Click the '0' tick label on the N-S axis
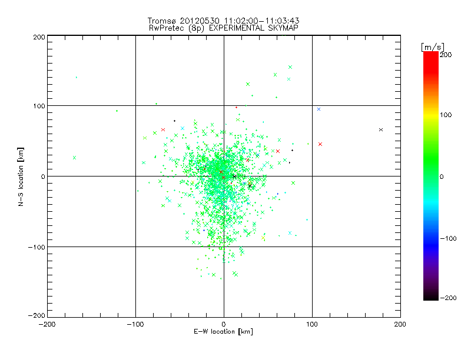Viewport: 471px width, 353px height. (x=43, y=176)
